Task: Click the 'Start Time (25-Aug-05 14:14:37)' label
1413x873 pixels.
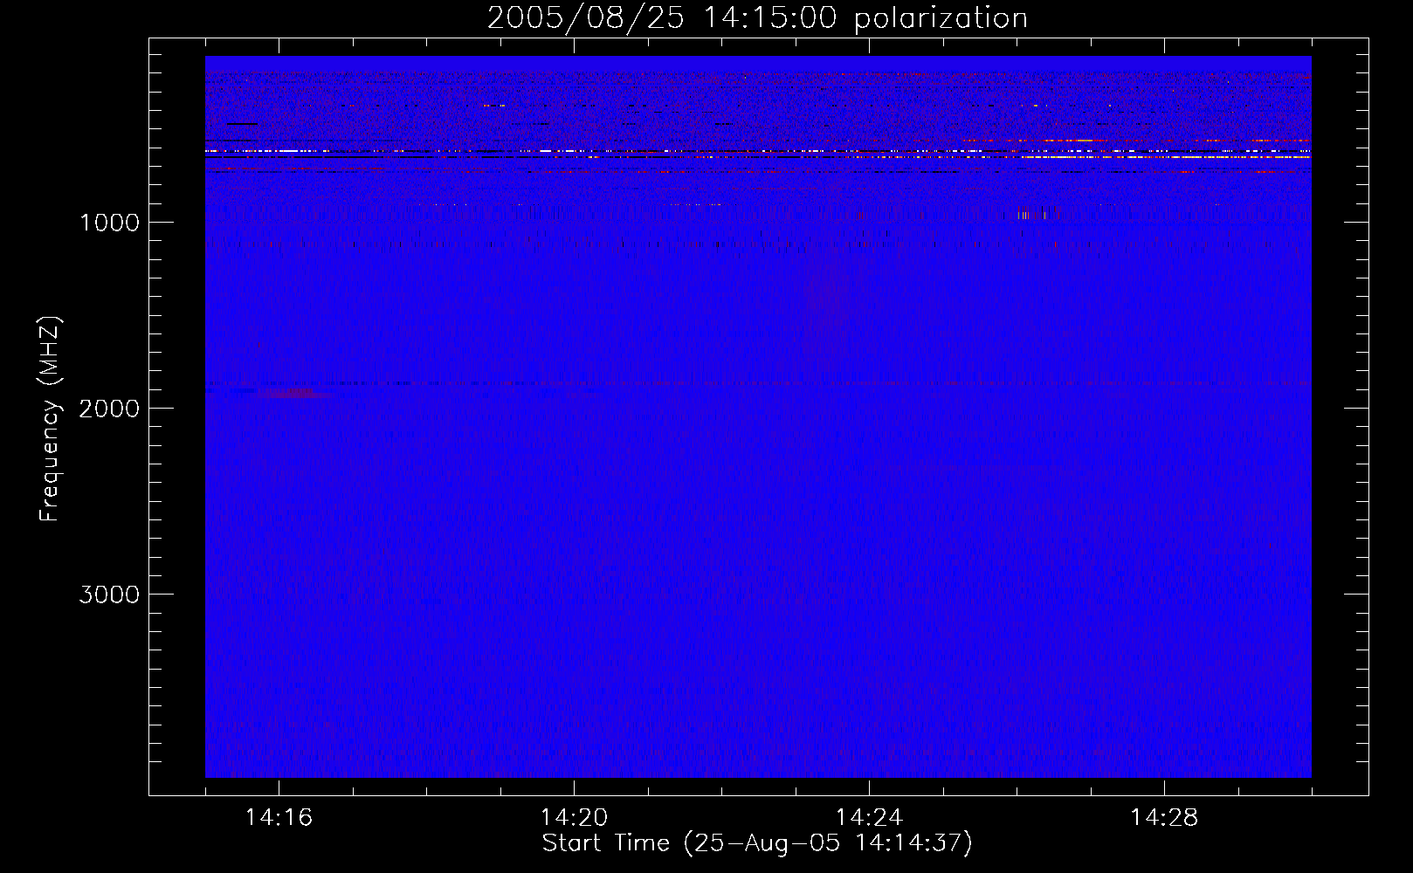Action: [757, 843]
